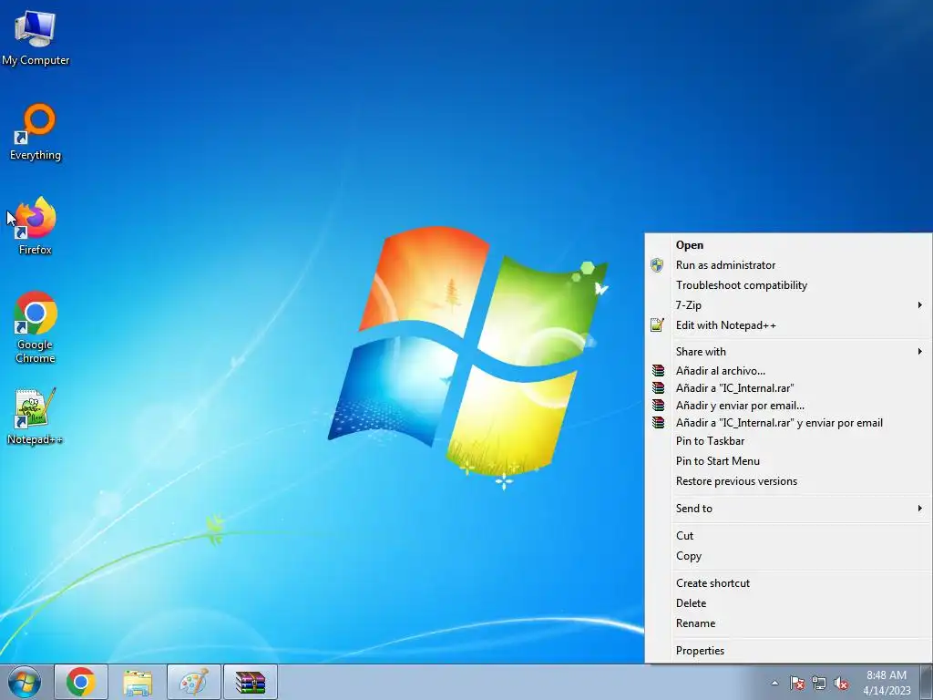Screen dimensions: 933x700
Task: Choose Run as administrator
Action: 788,265
